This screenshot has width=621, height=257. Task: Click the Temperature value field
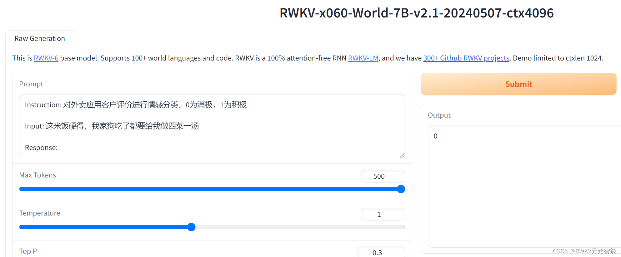point(383,214)
